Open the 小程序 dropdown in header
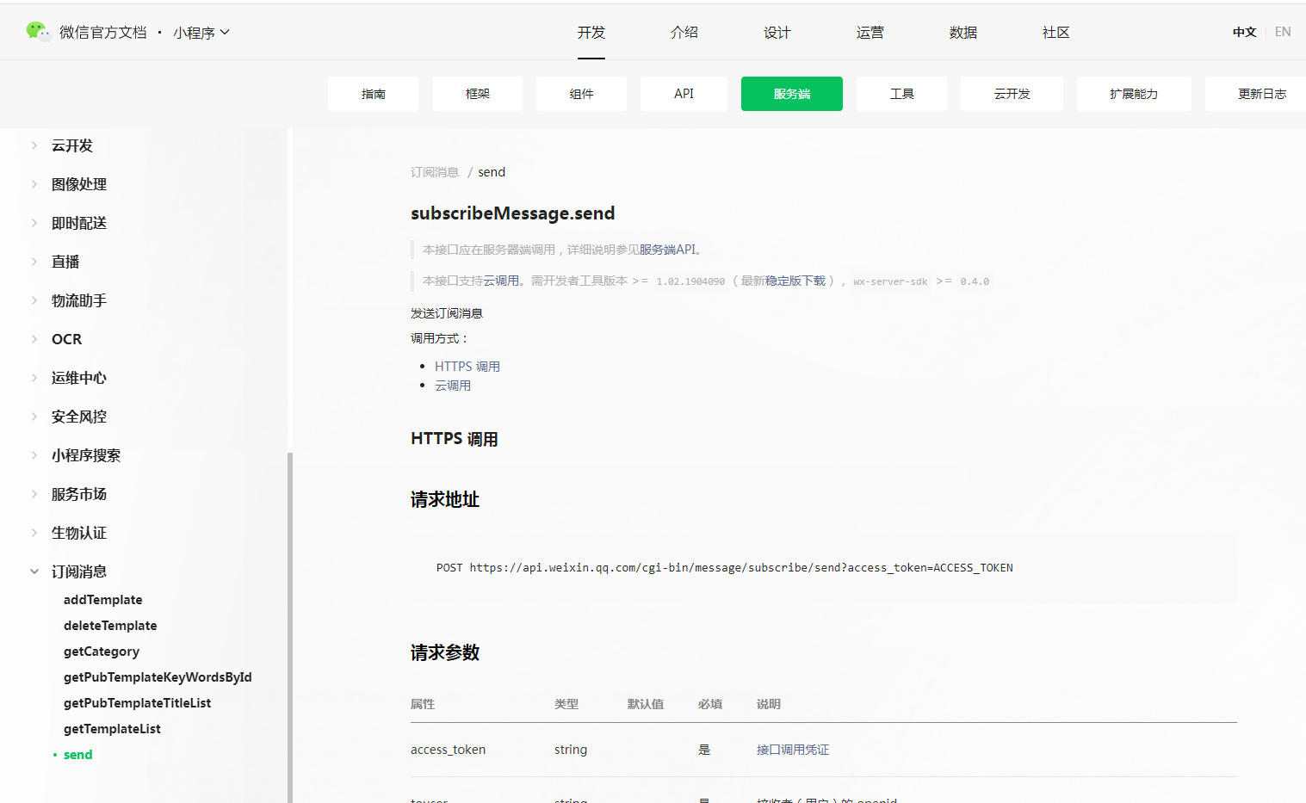This screenshot has height=803, width=1306. tap(201, 33)
